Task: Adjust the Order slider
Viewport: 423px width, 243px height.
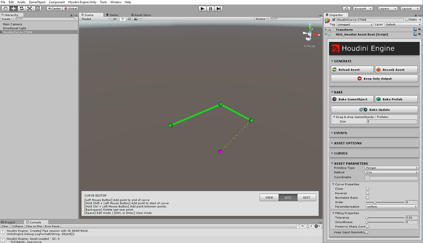Action: click(x=374, y=202)
